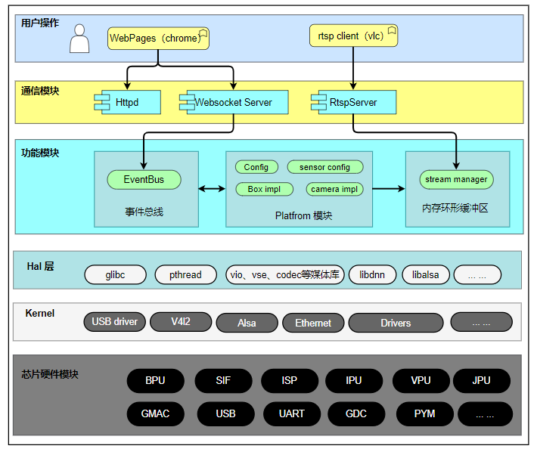
Task: Select the SIF hardware block
Action: pyautogui.click(x=223, y=381)
